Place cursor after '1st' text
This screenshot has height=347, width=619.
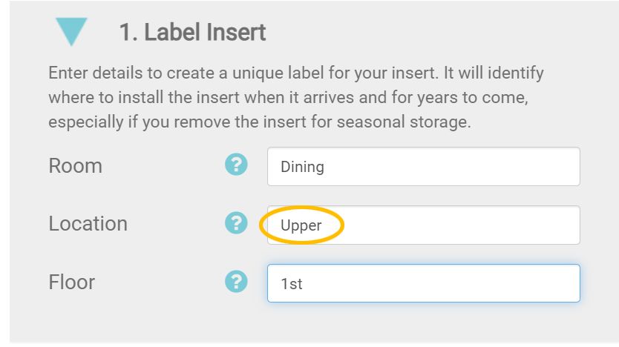(304, 284)
